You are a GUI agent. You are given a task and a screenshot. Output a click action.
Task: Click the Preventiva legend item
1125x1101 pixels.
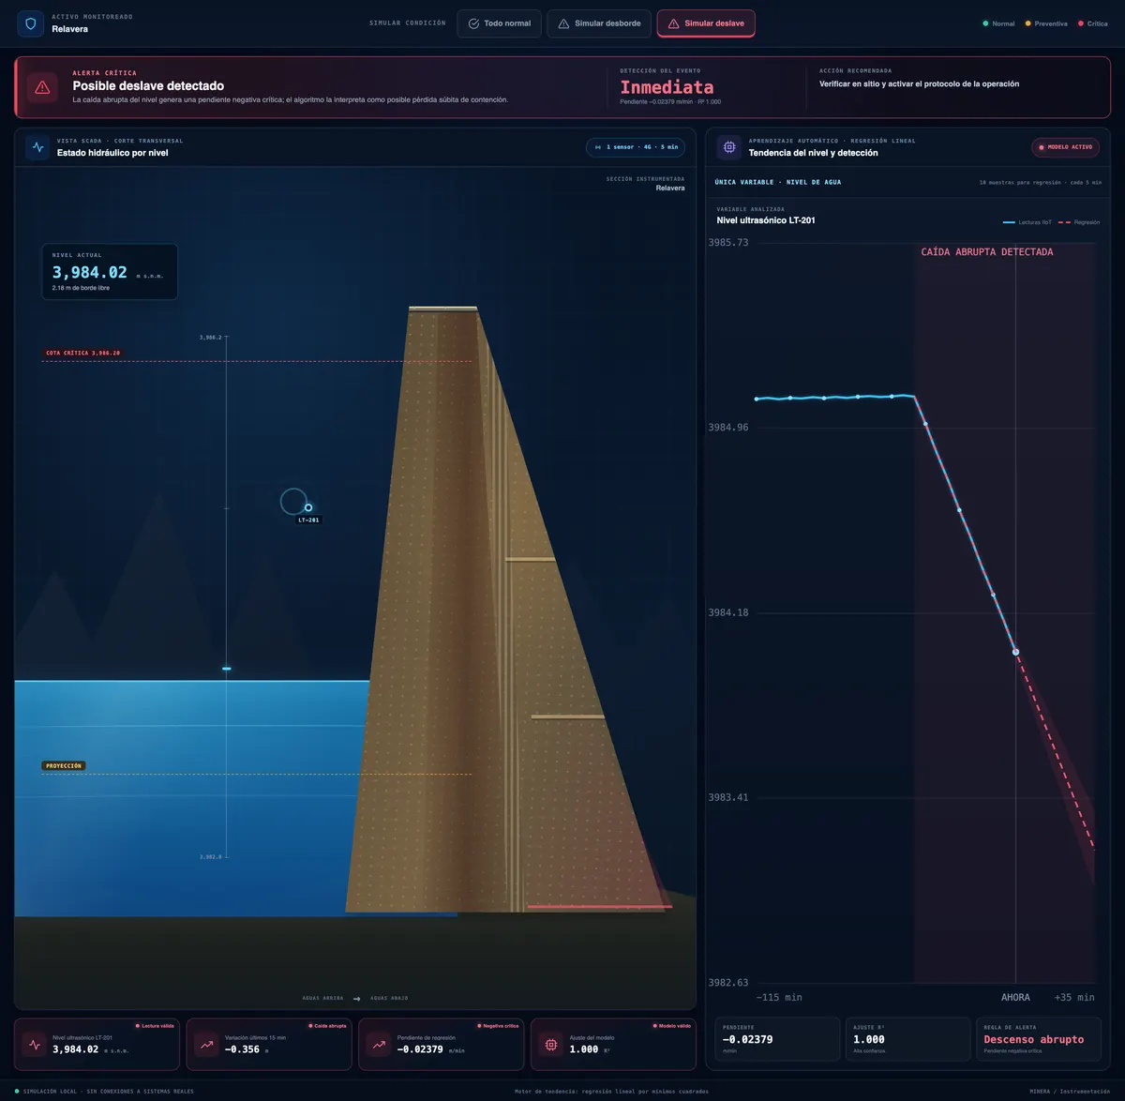pos(1046,23)
